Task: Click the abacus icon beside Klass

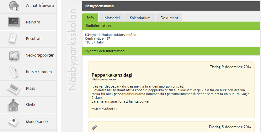Action: coord(14,88)
